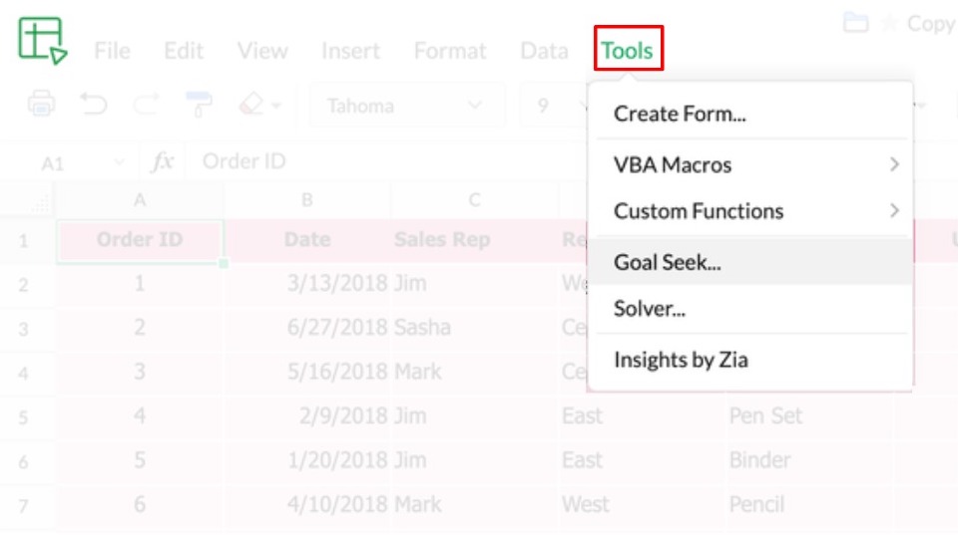Screen dimensions: 958x535
Task: Click the fx insert function icon
Action: pyautogui.click(x=163, y=161)
